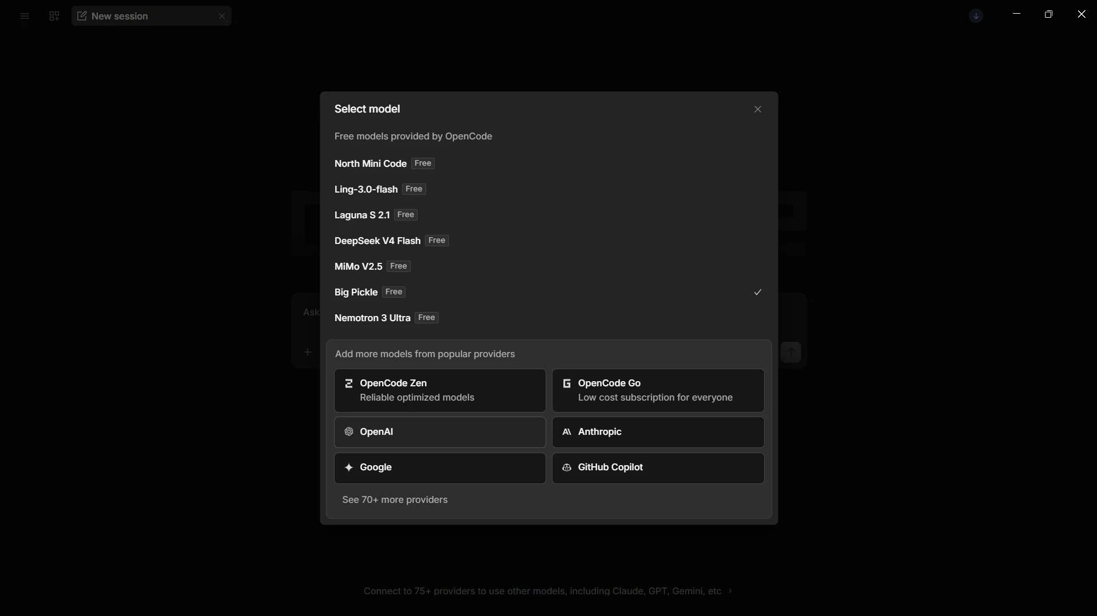Click the send arrow button
Screen dimensions: 1097x616
point(791,352)
